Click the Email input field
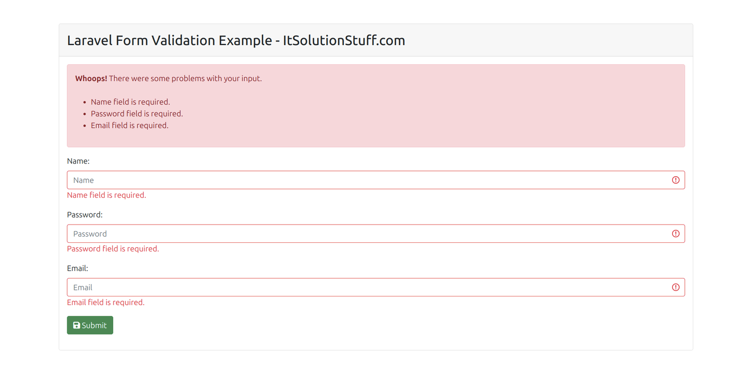Image resolution: width=752 pixels, height=365 pixels. pyautogui.click(x=329, y=287)
